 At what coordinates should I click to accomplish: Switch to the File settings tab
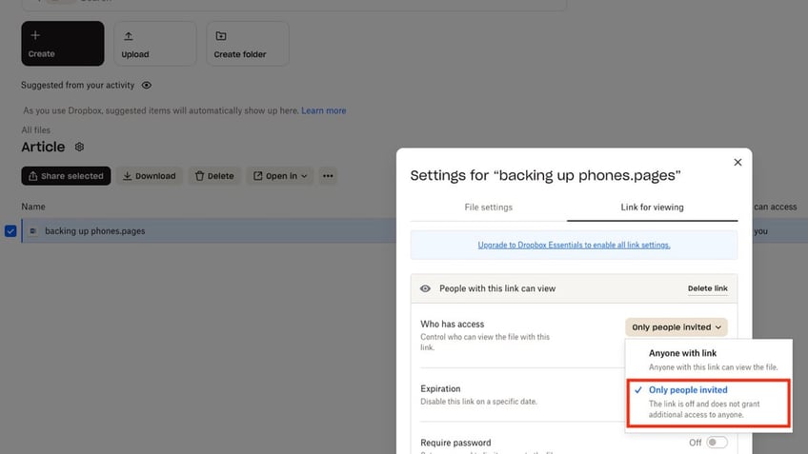click(489, 207)
